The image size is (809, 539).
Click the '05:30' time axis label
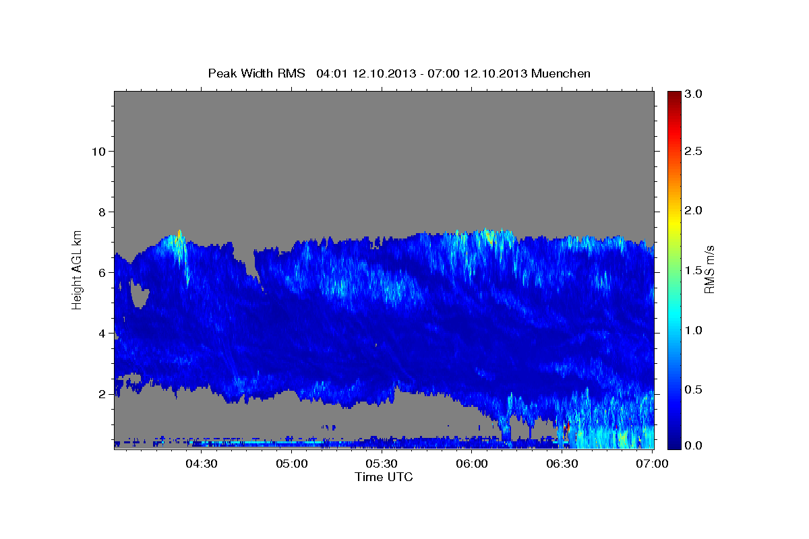pyautogui.click(x=382, y=464)
